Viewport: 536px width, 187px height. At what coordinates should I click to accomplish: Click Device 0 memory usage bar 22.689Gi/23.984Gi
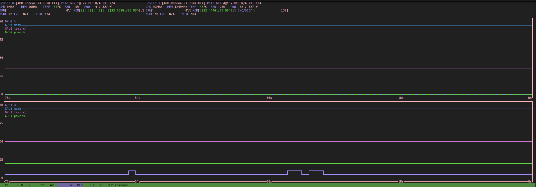109,10
